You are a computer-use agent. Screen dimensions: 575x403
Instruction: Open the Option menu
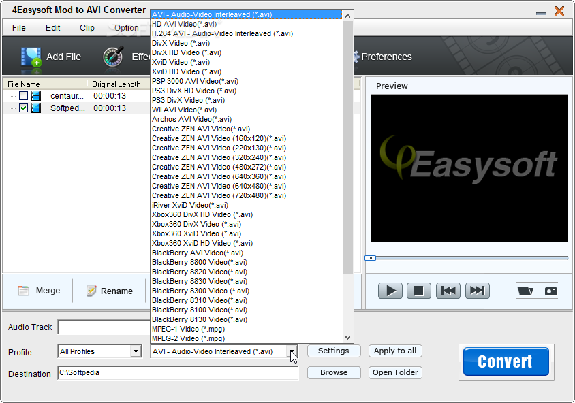pyautogui.click(x=127, y=28)
